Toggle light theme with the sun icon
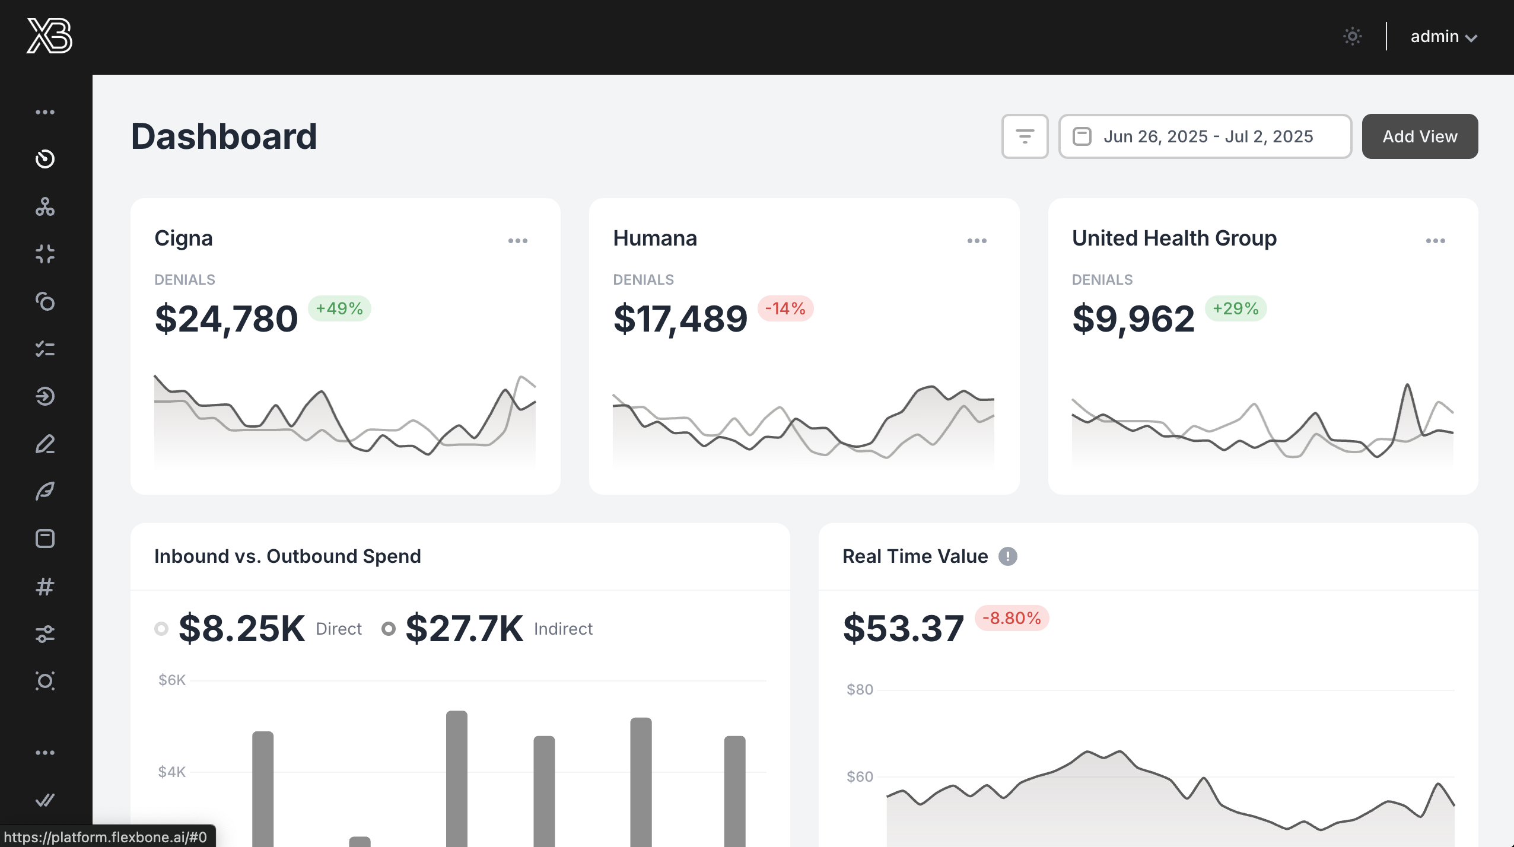Viewport: 1514px width, 847px height. (1353, 37)
